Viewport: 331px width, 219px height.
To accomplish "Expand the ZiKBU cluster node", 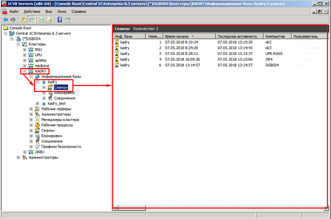I will coord(25,152).
